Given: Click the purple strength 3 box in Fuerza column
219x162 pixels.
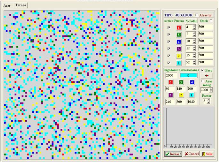Looking at the screenshot, I should click(179, 49).
